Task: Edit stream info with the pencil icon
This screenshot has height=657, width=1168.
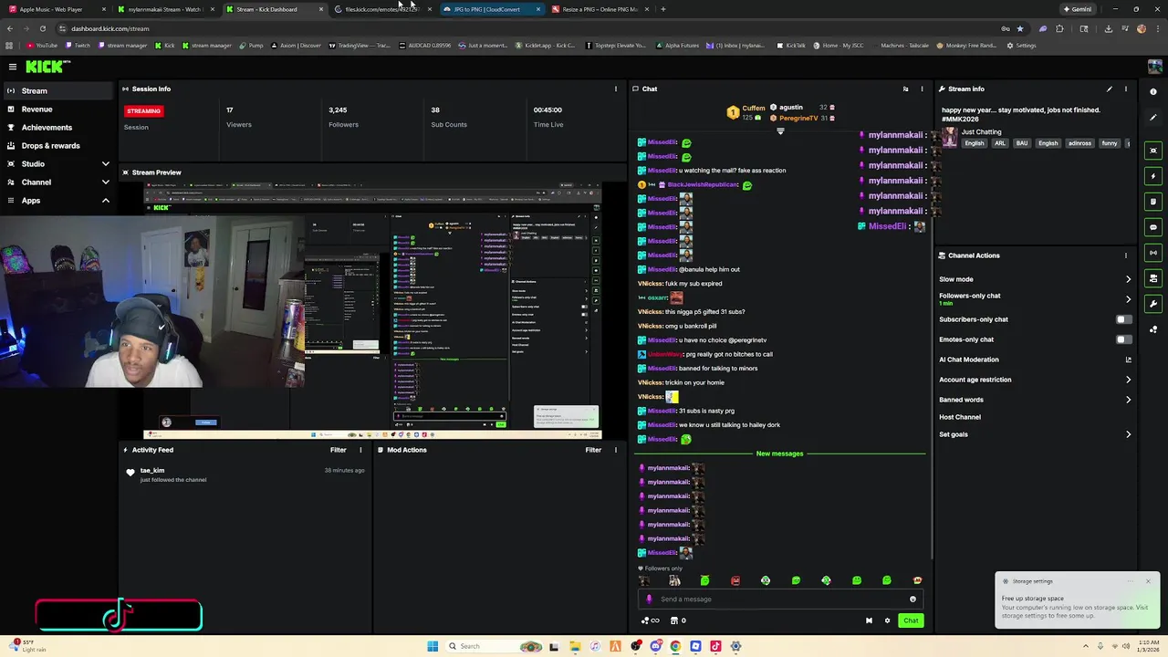Action: [1109, 89]
